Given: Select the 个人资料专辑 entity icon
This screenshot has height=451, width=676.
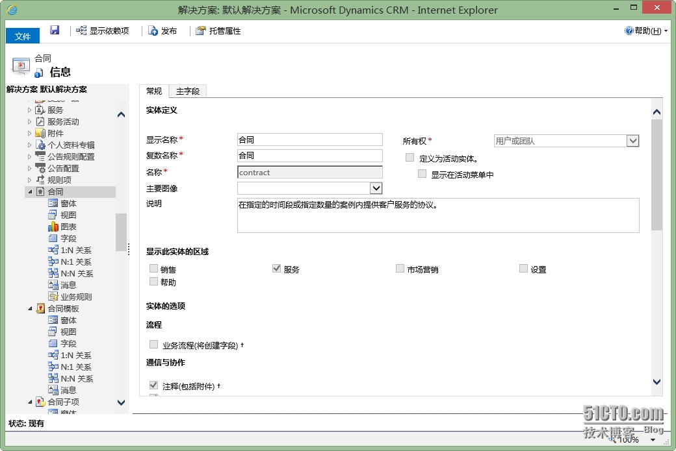Looking at the screenshot, I should tap(40, 145).
